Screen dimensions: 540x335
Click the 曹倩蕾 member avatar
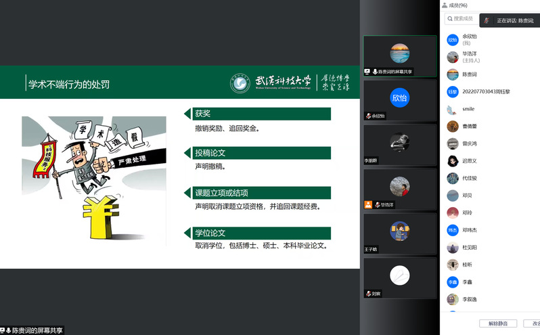(x=453, y=127)
